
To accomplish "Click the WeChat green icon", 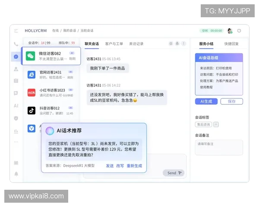I will [x=30, y=56].
